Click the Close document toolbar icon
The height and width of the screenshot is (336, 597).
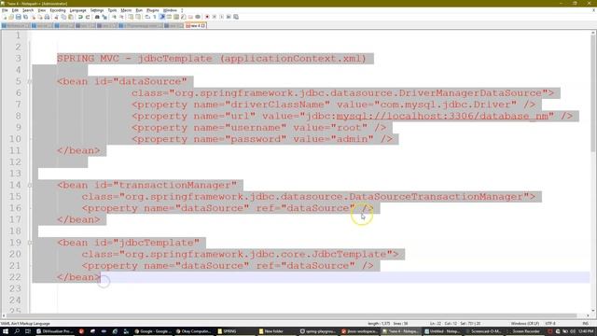point(34,17)
